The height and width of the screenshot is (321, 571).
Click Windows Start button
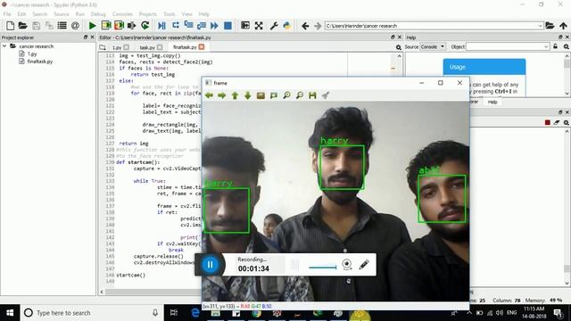(10, 313)
